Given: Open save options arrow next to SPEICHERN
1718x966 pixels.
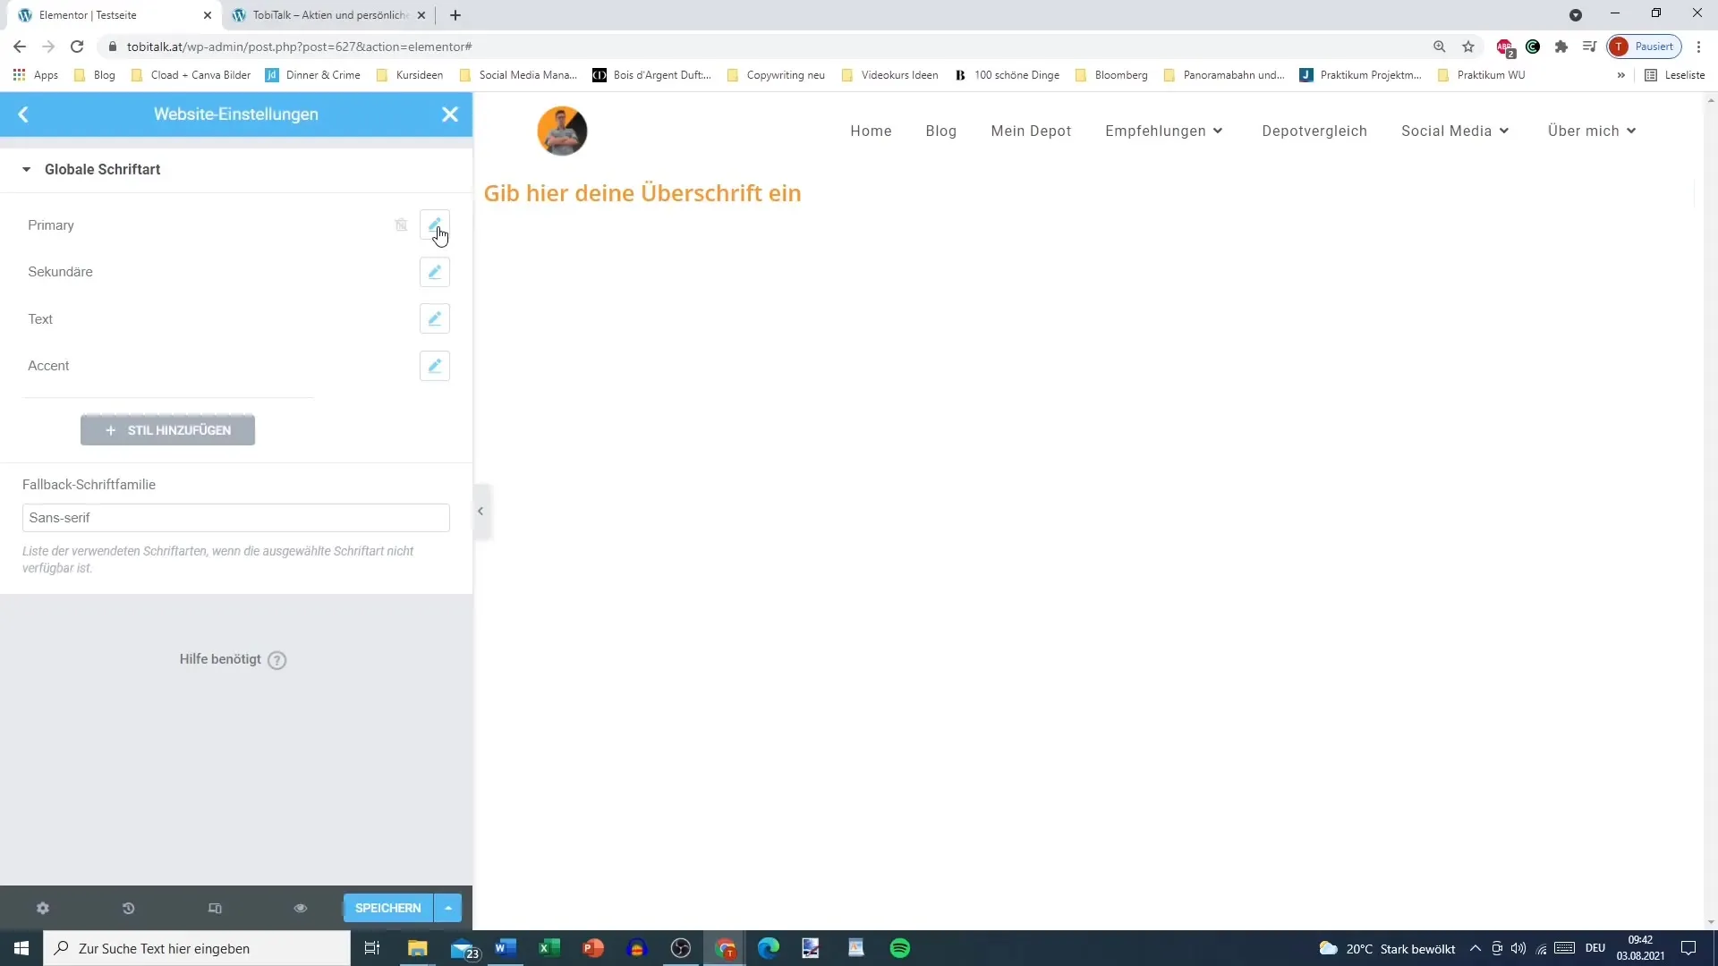Looking at the screenshot, I should point(448,908).
